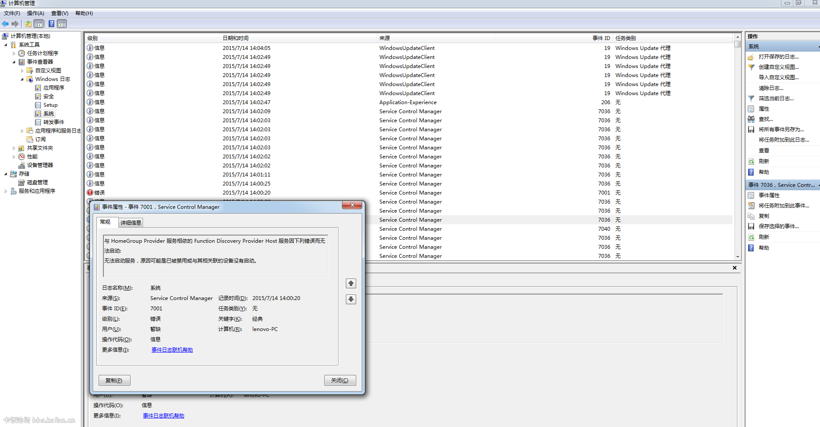
Task: Select the Subscriptions (订阅) icon
Action: (30, 139)
